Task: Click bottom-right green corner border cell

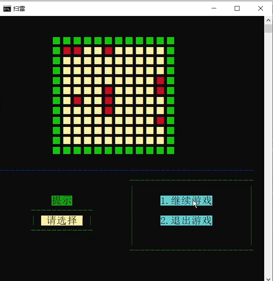Action: [x=170, y=150]
